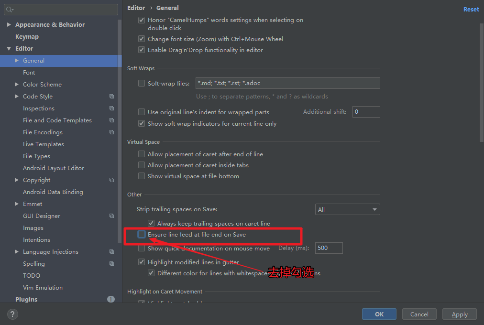
Task: Click the project-level icon beside Language Injections
Action: point(112,251)
